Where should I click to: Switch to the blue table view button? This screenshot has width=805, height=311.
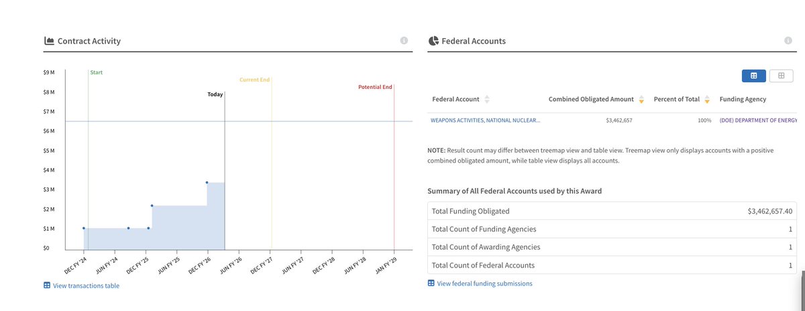753,76
